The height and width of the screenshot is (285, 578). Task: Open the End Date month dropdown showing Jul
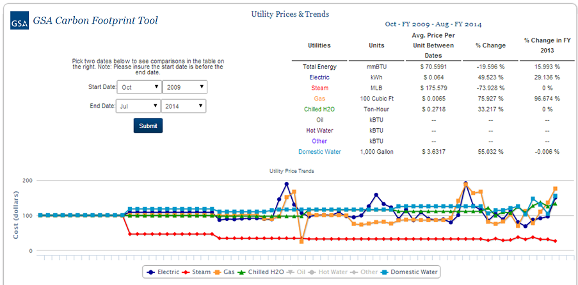138,106
